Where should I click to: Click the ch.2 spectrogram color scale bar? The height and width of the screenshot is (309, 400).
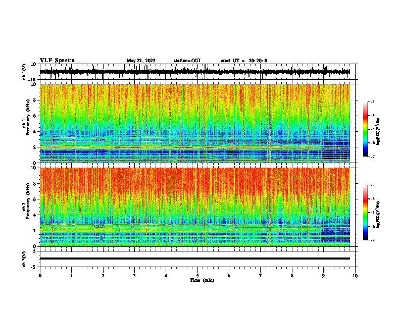pyautogui.click(x=365, y=213)
